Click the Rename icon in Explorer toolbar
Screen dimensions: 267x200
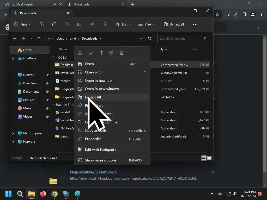(79, 24)
